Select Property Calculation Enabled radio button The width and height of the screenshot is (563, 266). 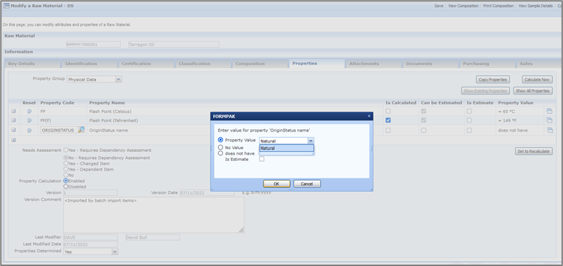tap(66, 181)
